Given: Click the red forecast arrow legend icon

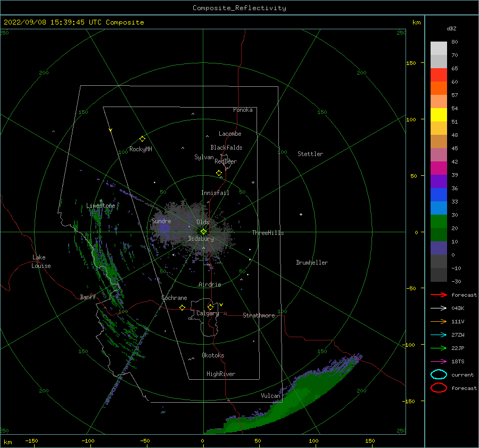Looking at the screenshot, I should [x=439, y=295].
